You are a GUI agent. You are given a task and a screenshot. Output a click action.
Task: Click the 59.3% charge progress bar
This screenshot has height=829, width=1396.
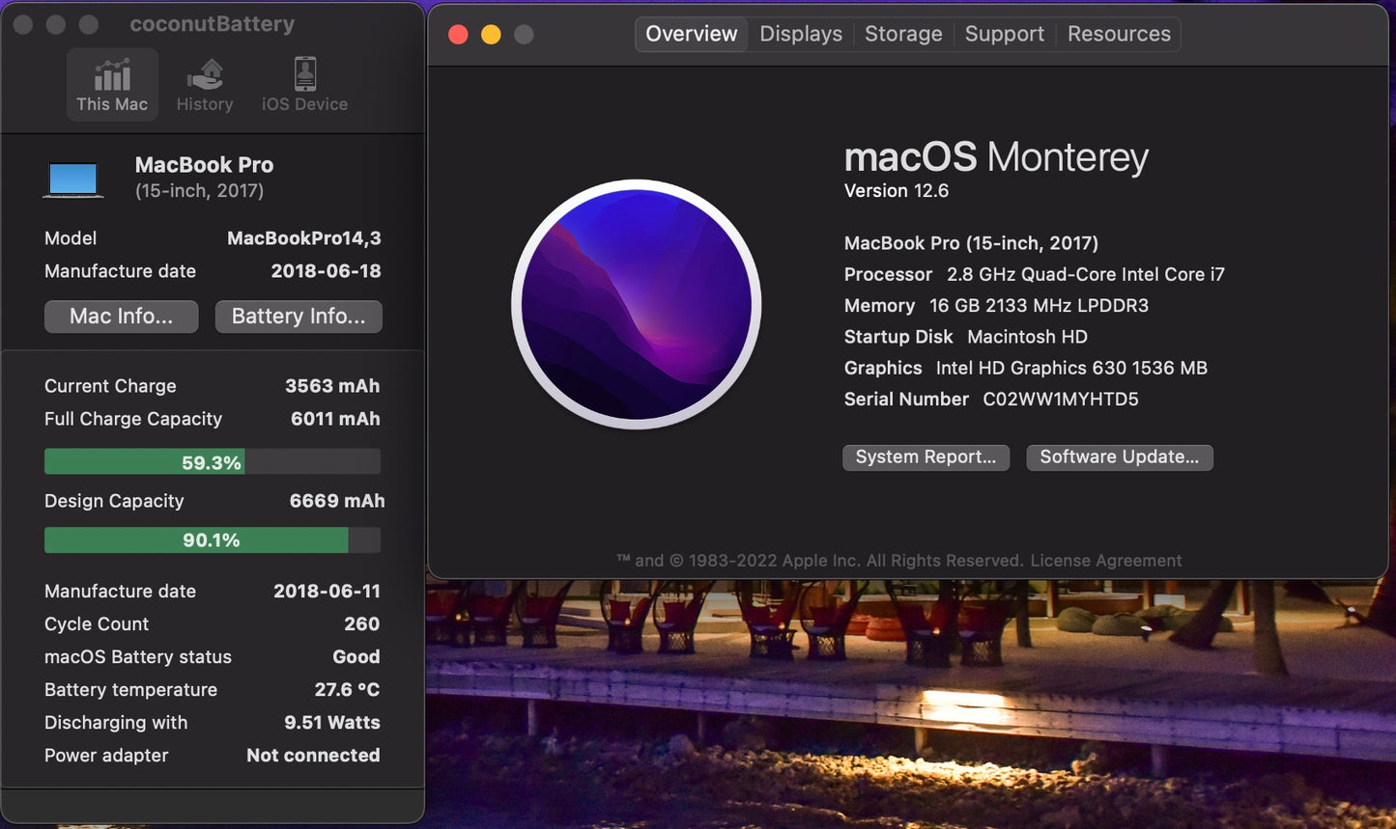(212, 461)
